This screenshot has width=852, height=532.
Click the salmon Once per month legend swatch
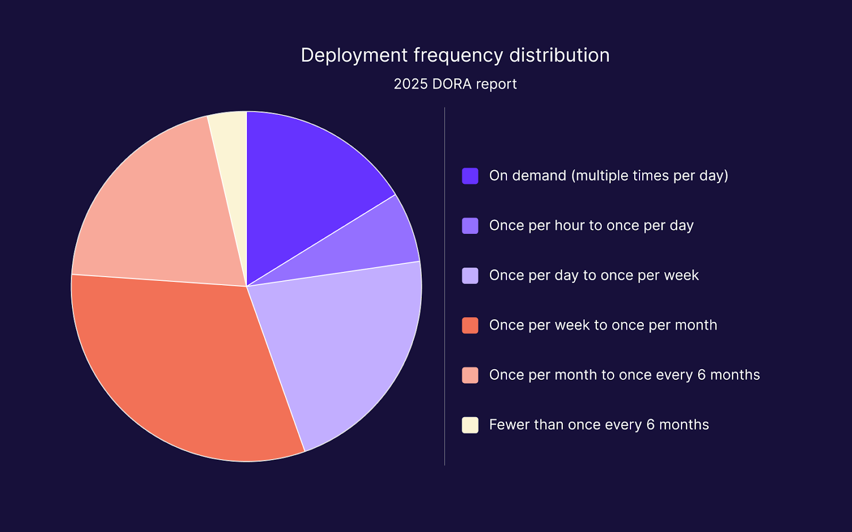(469, 375)
